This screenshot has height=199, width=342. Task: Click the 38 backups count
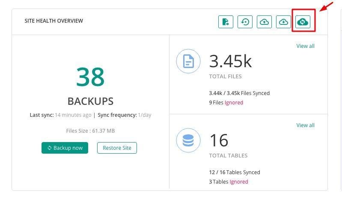pyautogui.click(x=90, y=77)
